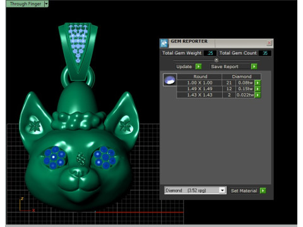Click the Total Gem Count value 35
This screenshot has height=227, width=303.
click(x=265, y=53)
